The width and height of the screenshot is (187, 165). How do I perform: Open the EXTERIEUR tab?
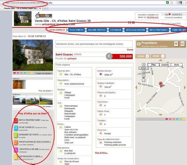point(116,30)
